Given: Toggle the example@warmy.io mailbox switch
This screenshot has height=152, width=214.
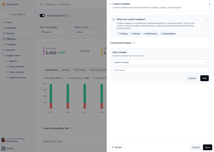Looking at the screenshot, I should click(x=42, y=16).
